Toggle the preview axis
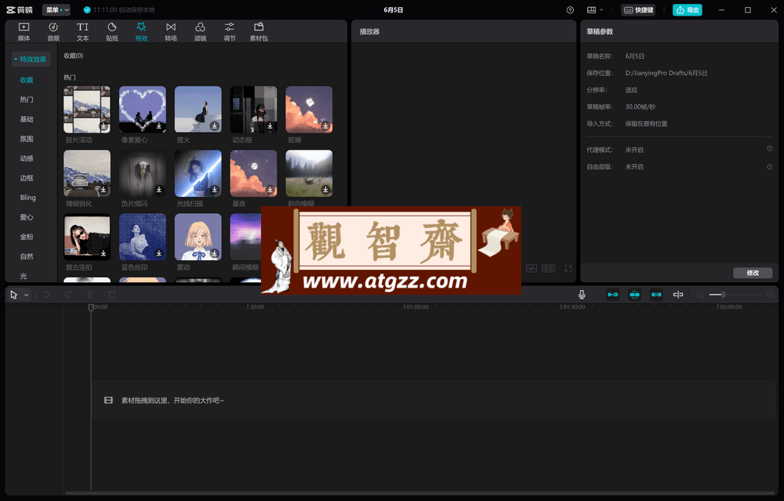 click(678, 295)
